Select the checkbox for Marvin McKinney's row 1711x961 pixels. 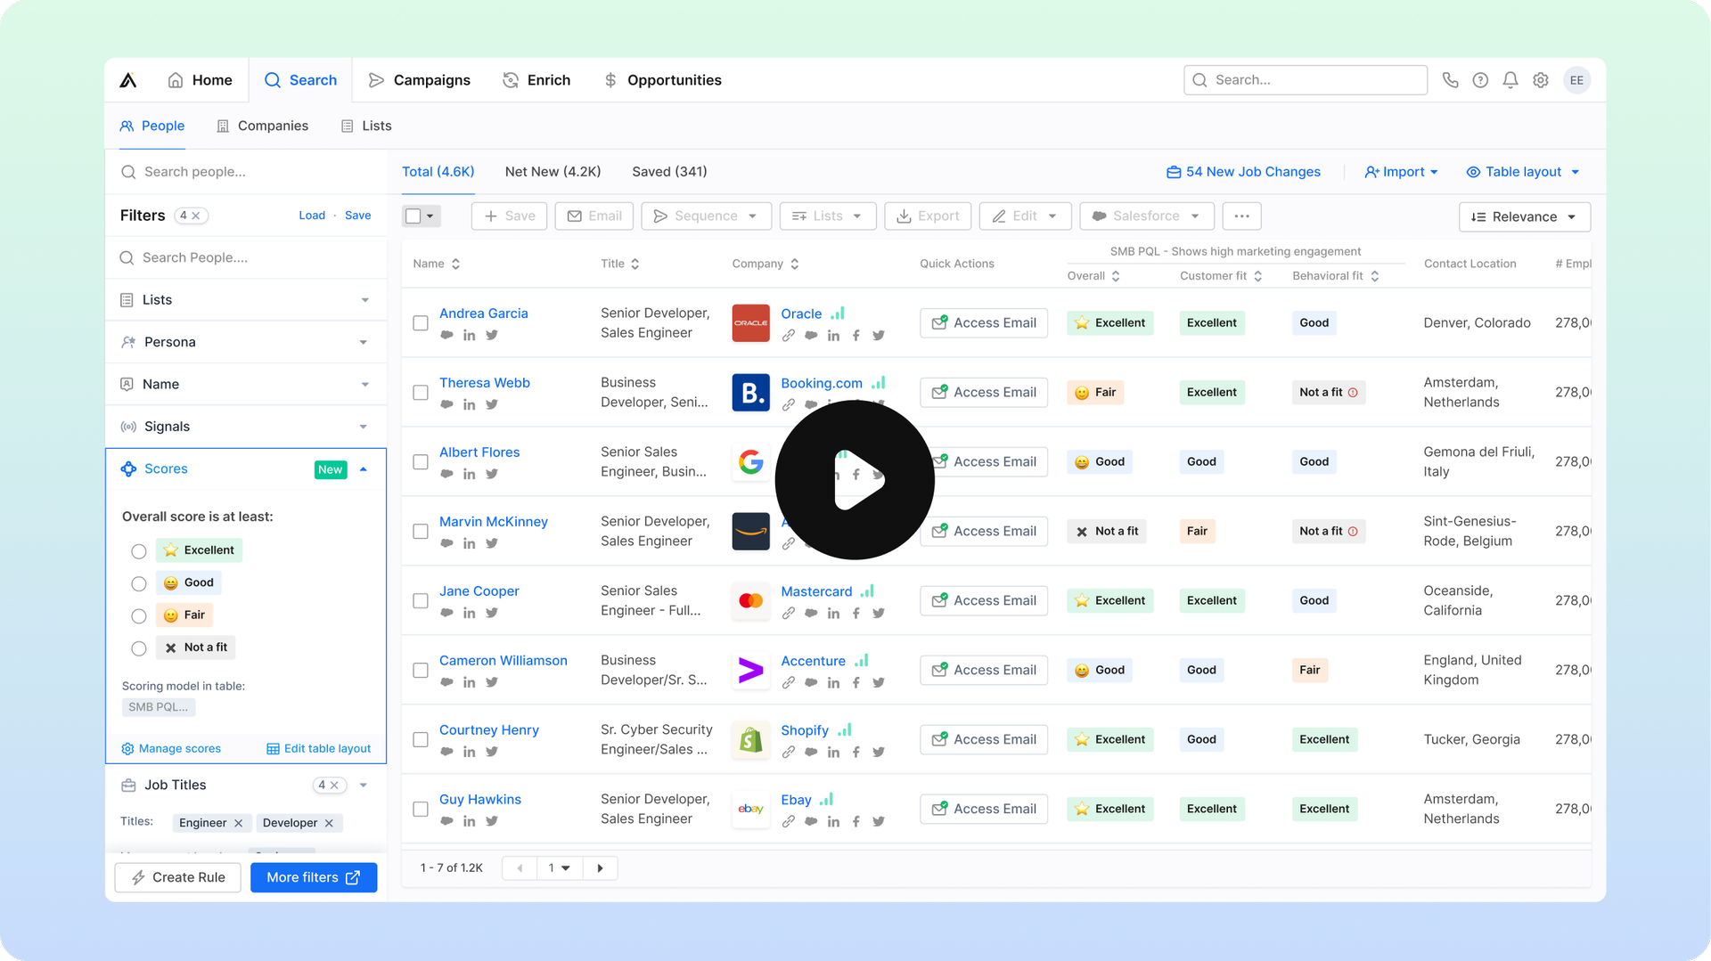coord(420,531)
